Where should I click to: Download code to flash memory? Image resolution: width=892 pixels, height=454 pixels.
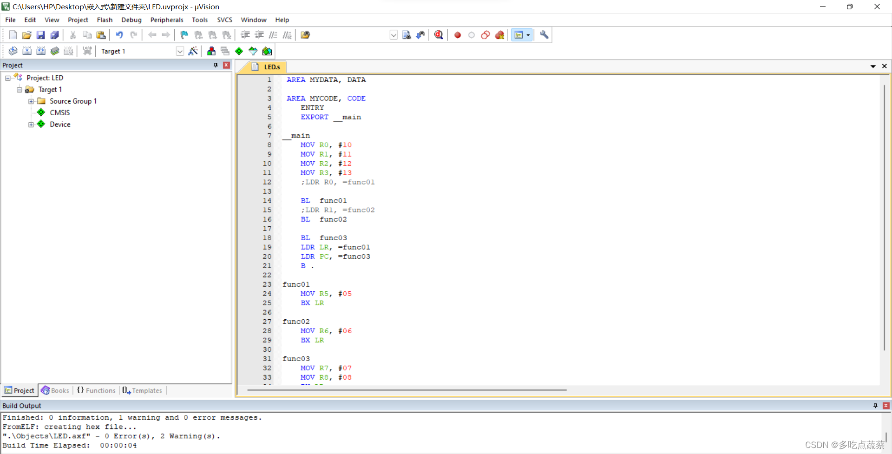pos(87,51)
